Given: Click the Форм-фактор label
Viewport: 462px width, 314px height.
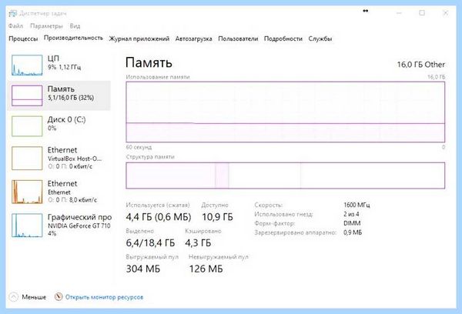Looking at the screenshot, I should tap(275, 223).
